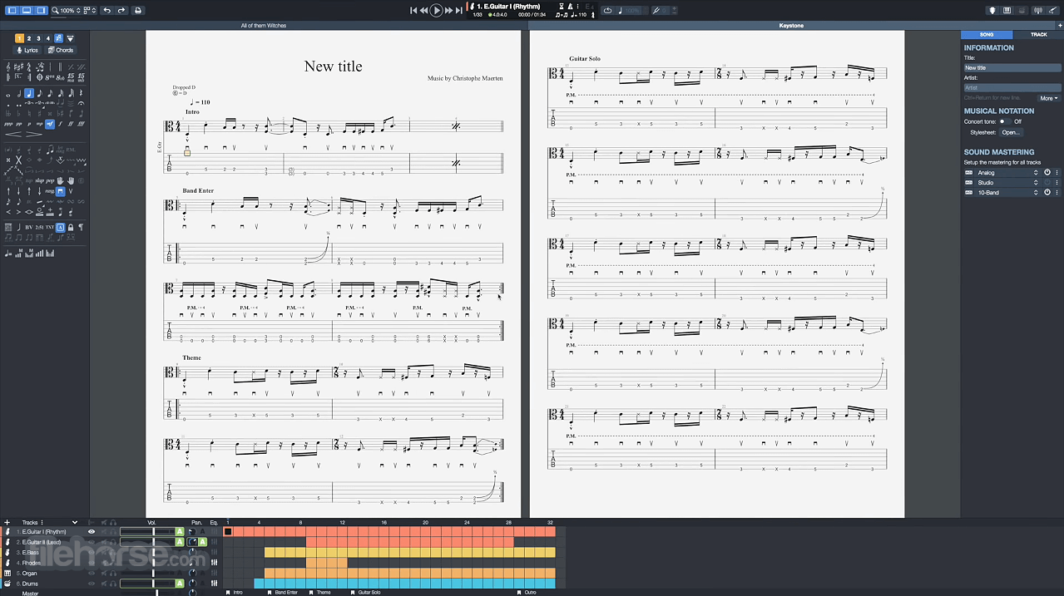Open the Analog mastering effect selector
The width and height of the screenshot is (1064, 596).
pos(1007,173)
